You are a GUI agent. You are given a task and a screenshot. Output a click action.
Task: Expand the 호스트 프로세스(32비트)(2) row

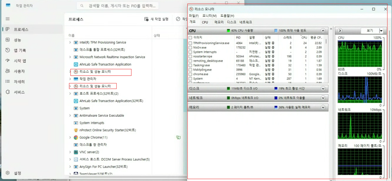[x=70, y=94]
